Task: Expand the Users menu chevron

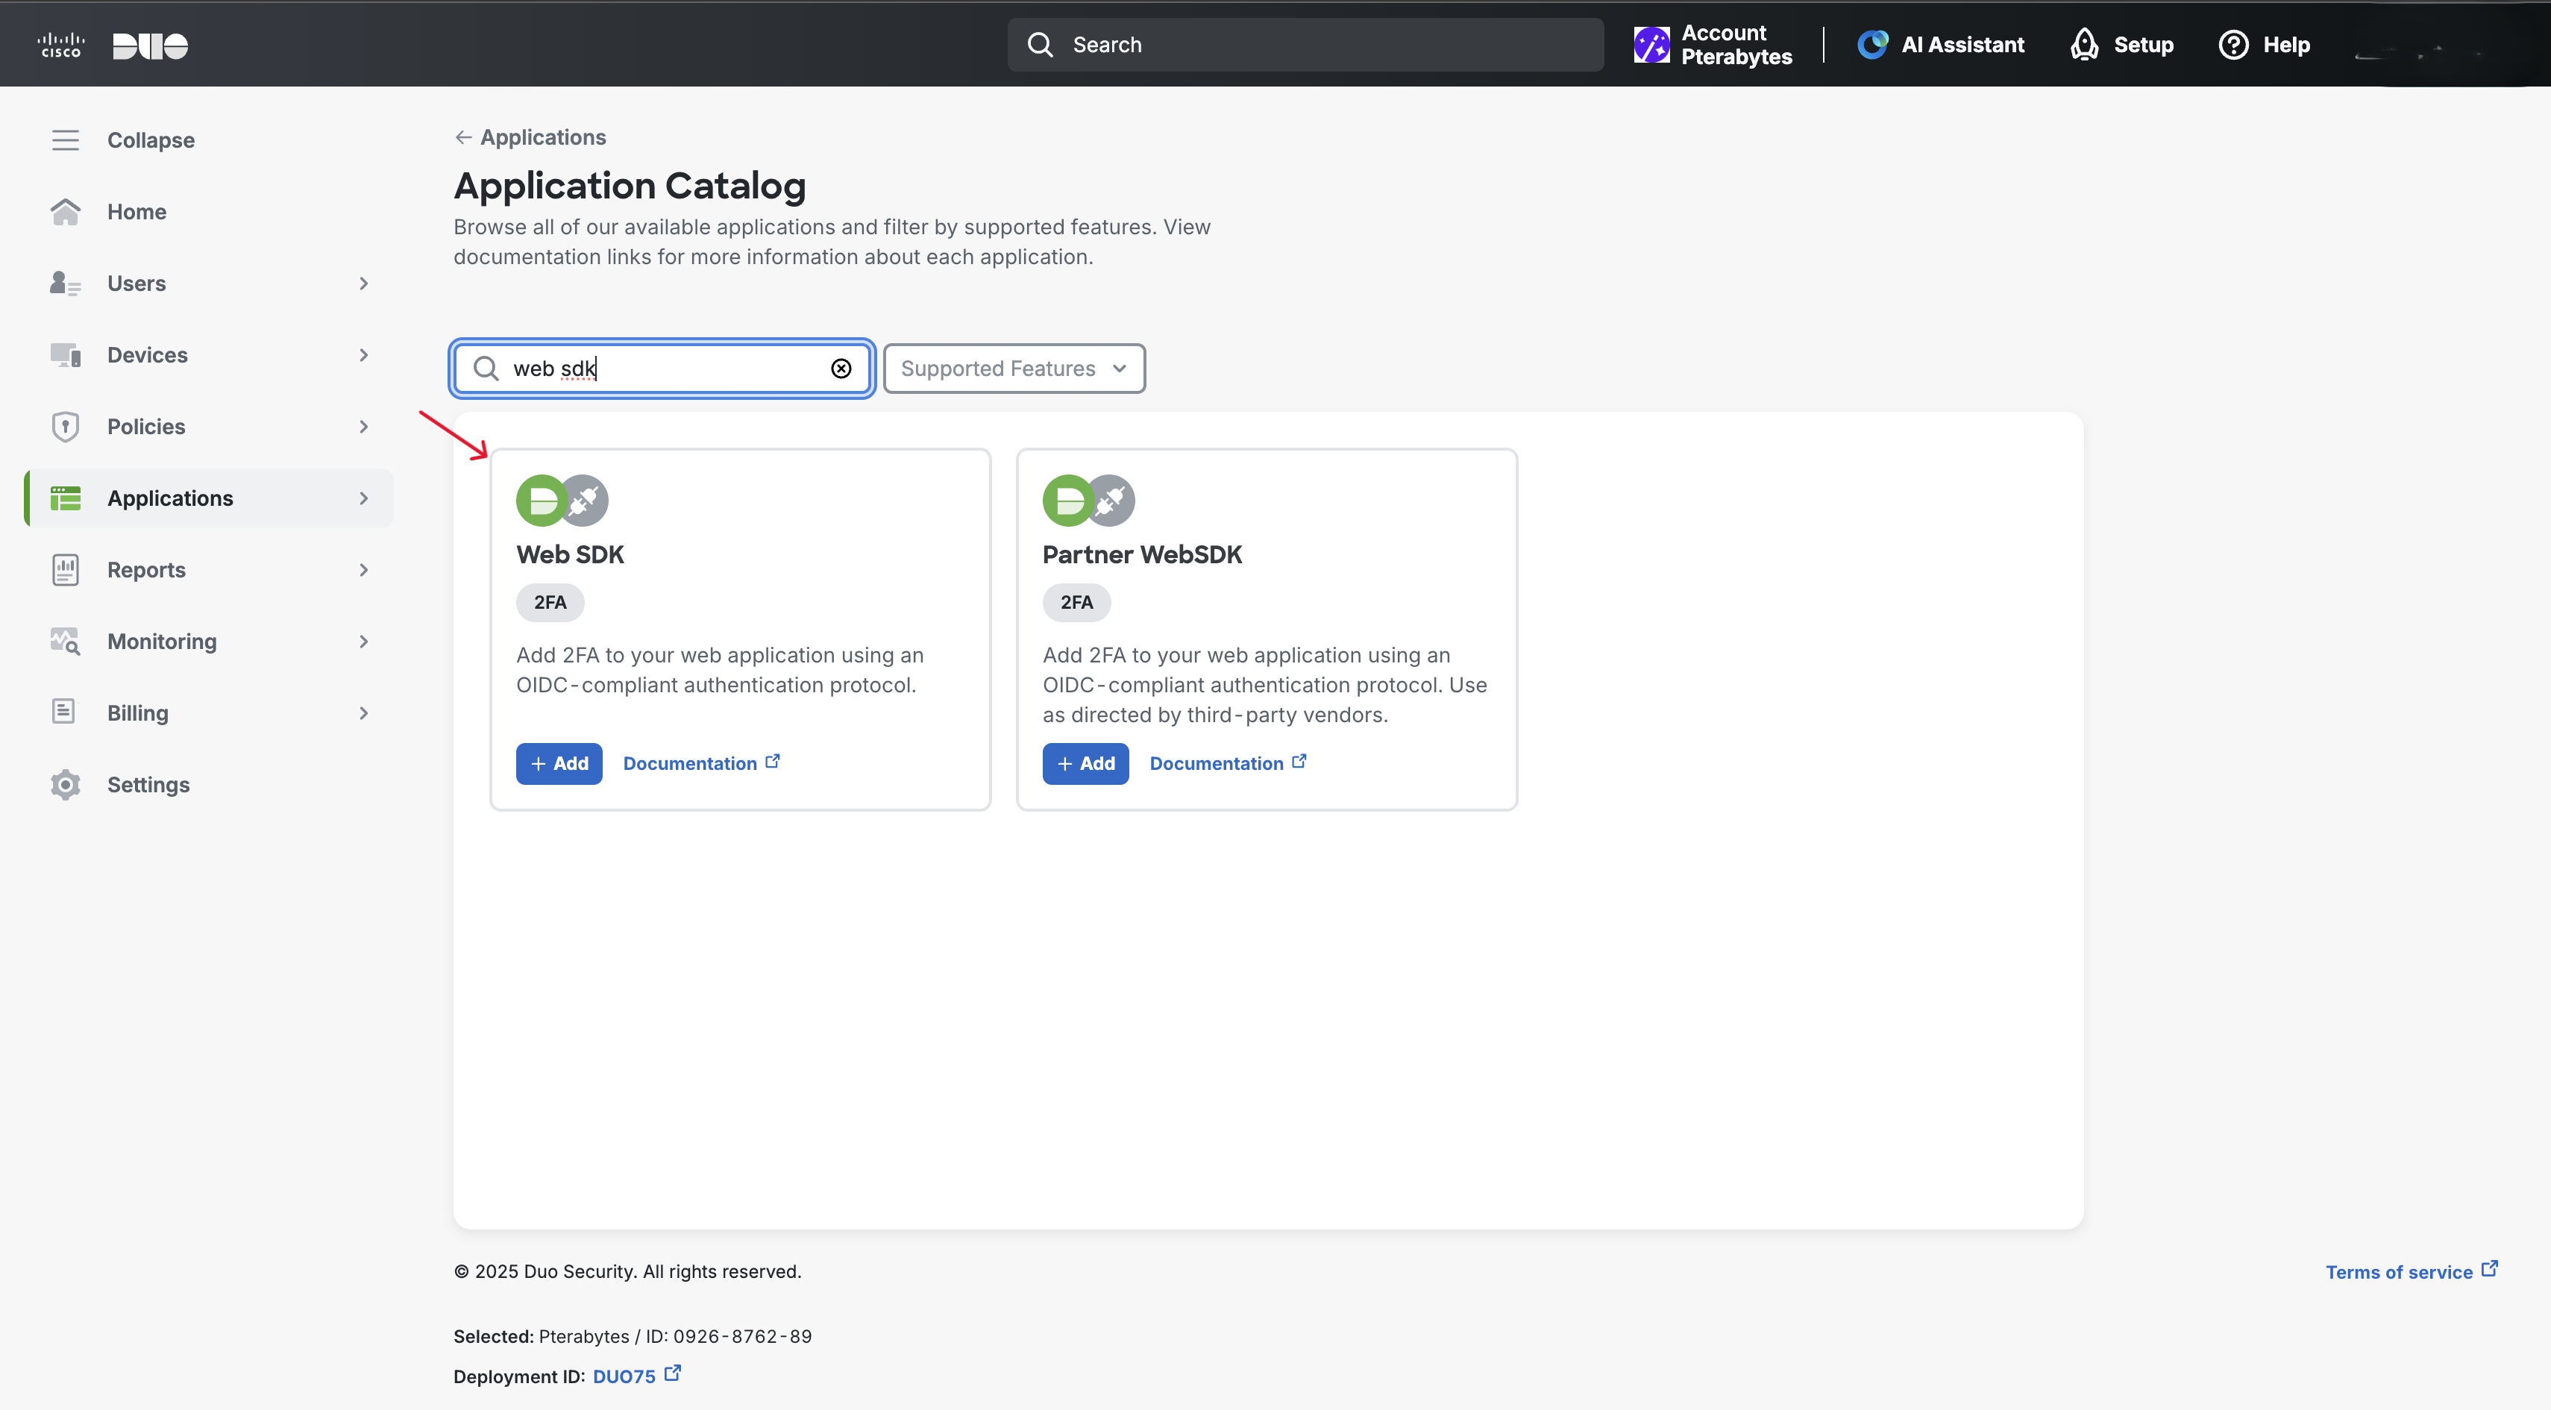Action: point(363,283)
